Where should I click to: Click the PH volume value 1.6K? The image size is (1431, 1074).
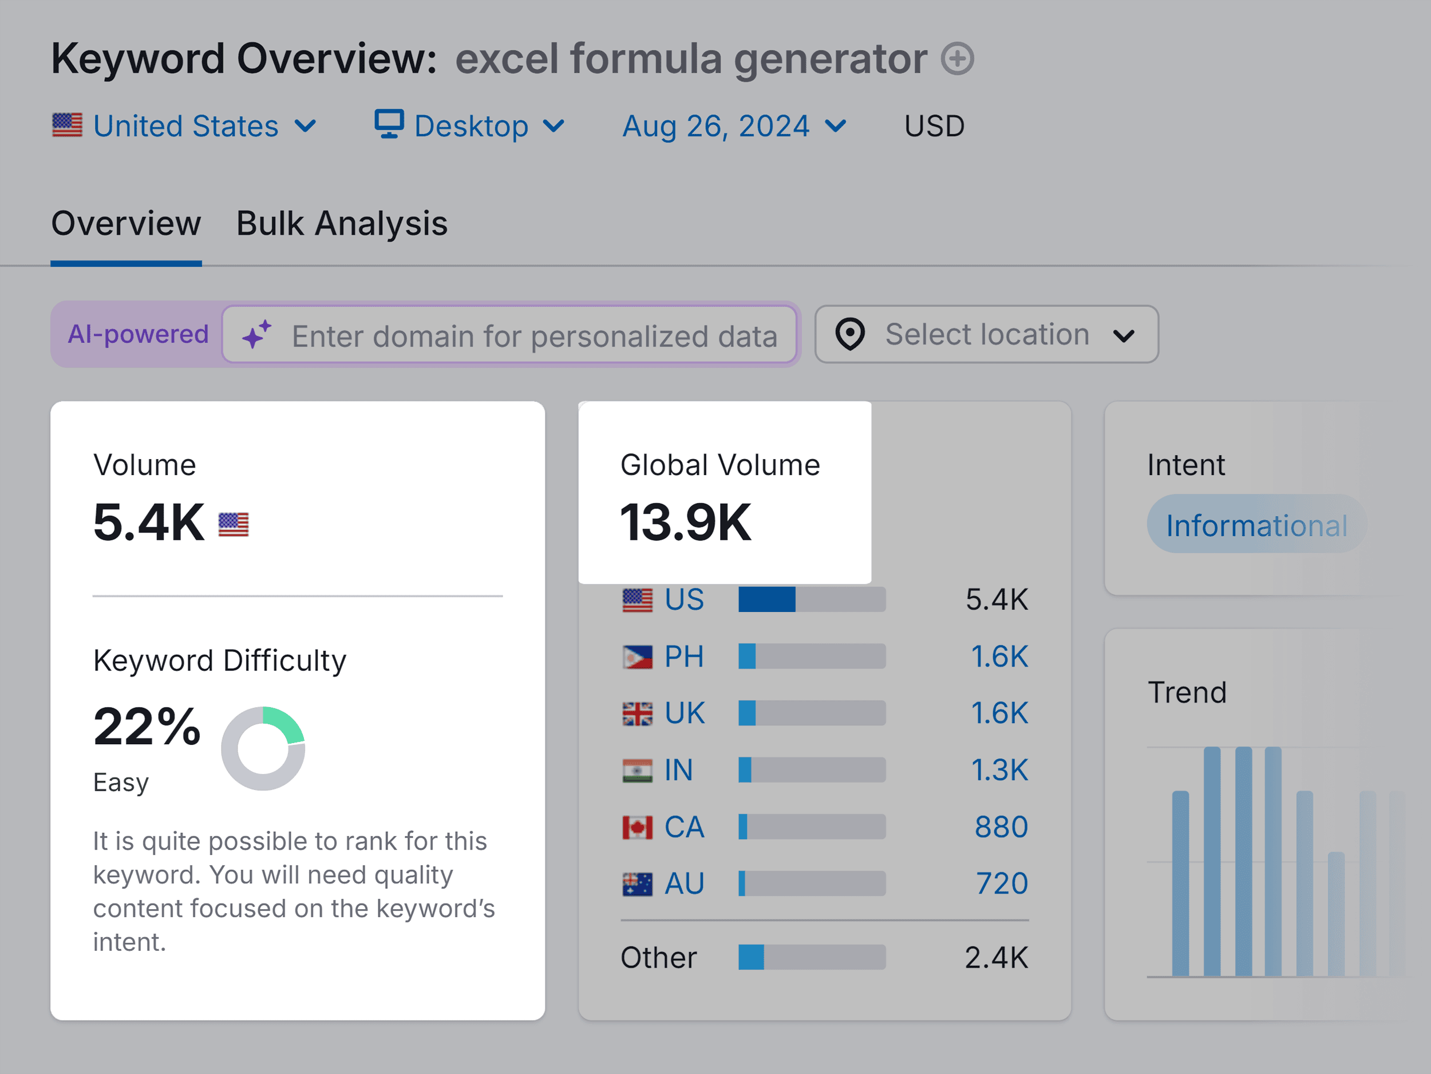click(999, 657)
